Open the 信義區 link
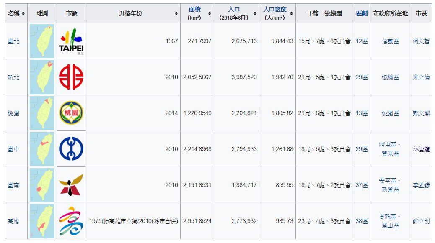 point(390,41)
